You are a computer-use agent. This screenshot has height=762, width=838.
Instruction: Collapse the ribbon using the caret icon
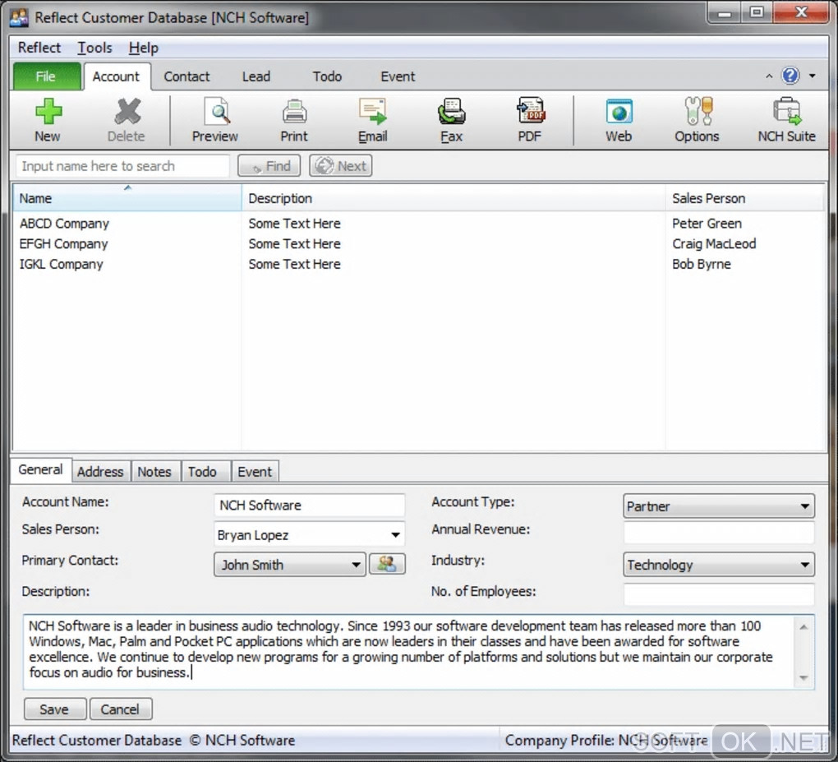coord(769,76)
